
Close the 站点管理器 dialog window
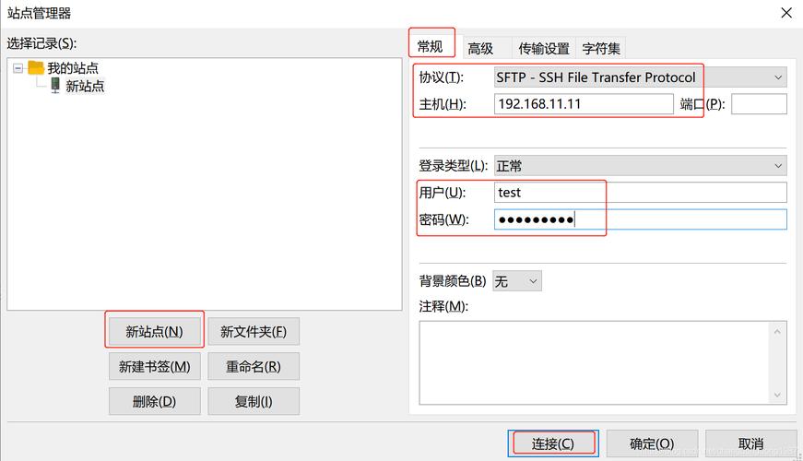(x=786, y=13)
